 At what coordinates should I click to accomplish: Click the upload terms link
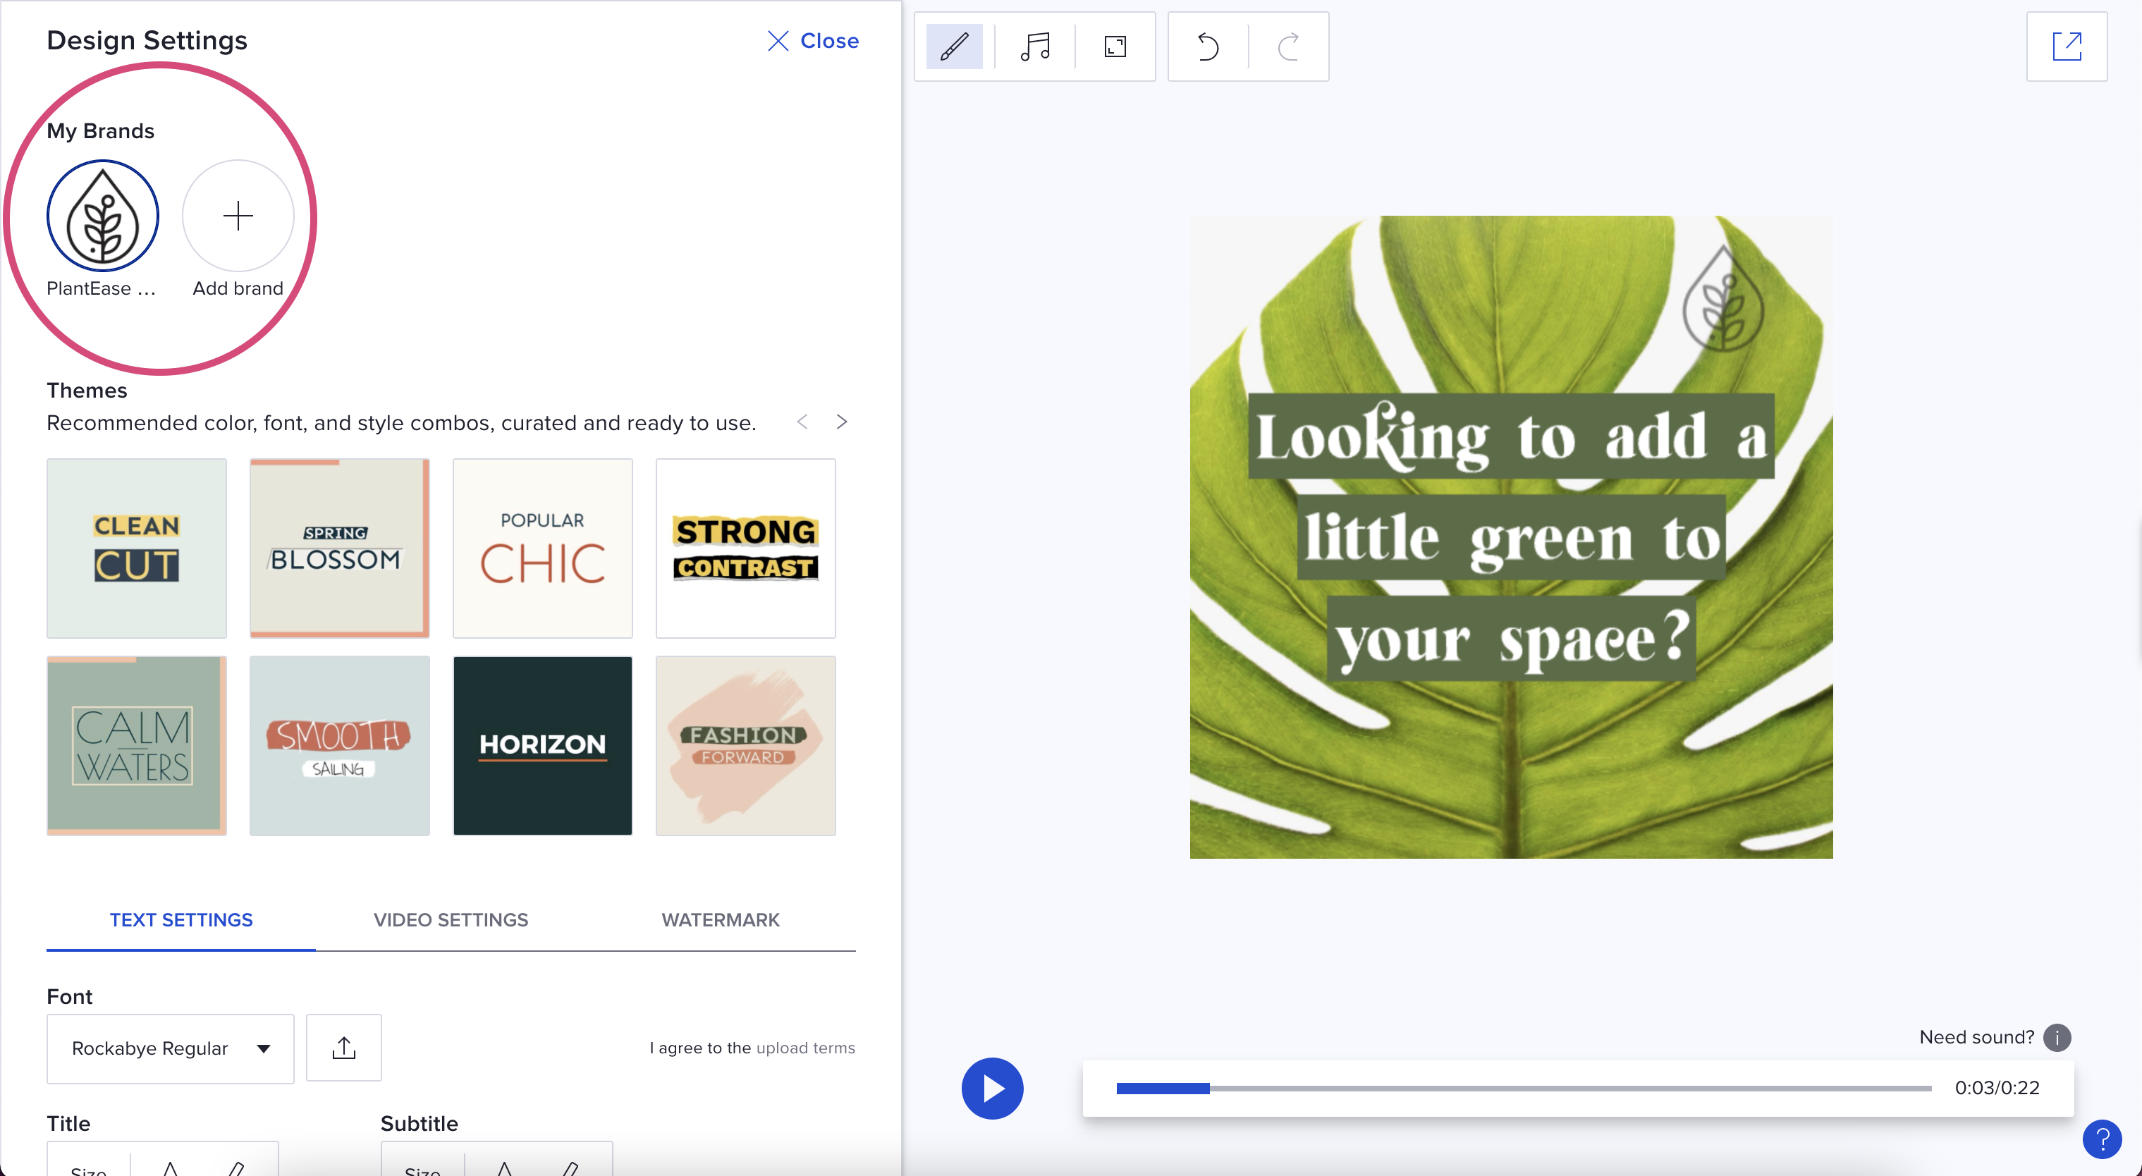point(804,1047)
